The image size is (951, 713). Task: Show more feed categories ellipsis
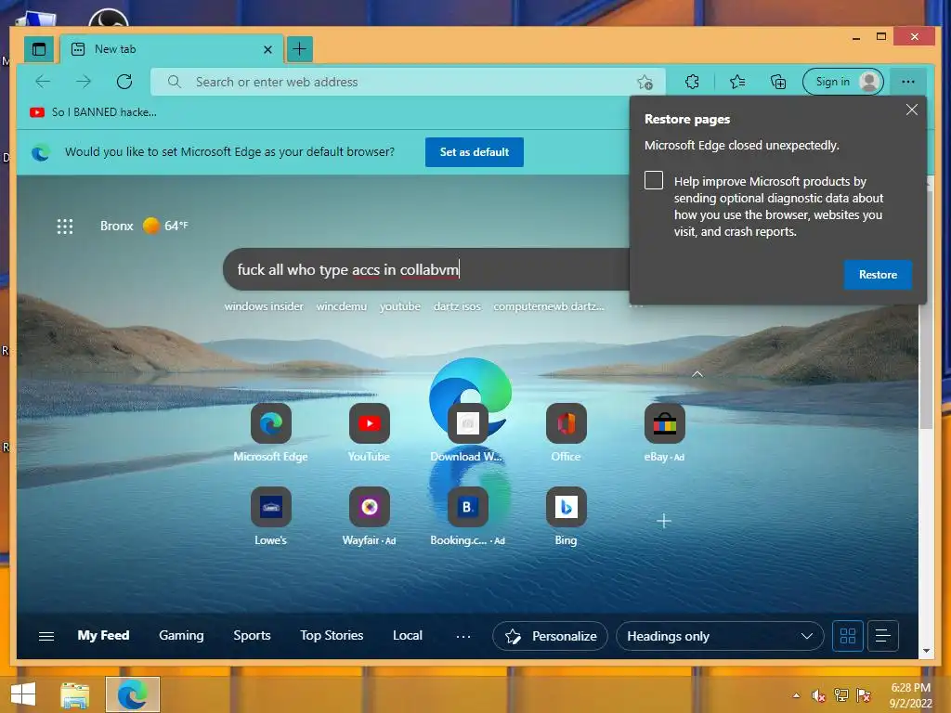point(463,636)
